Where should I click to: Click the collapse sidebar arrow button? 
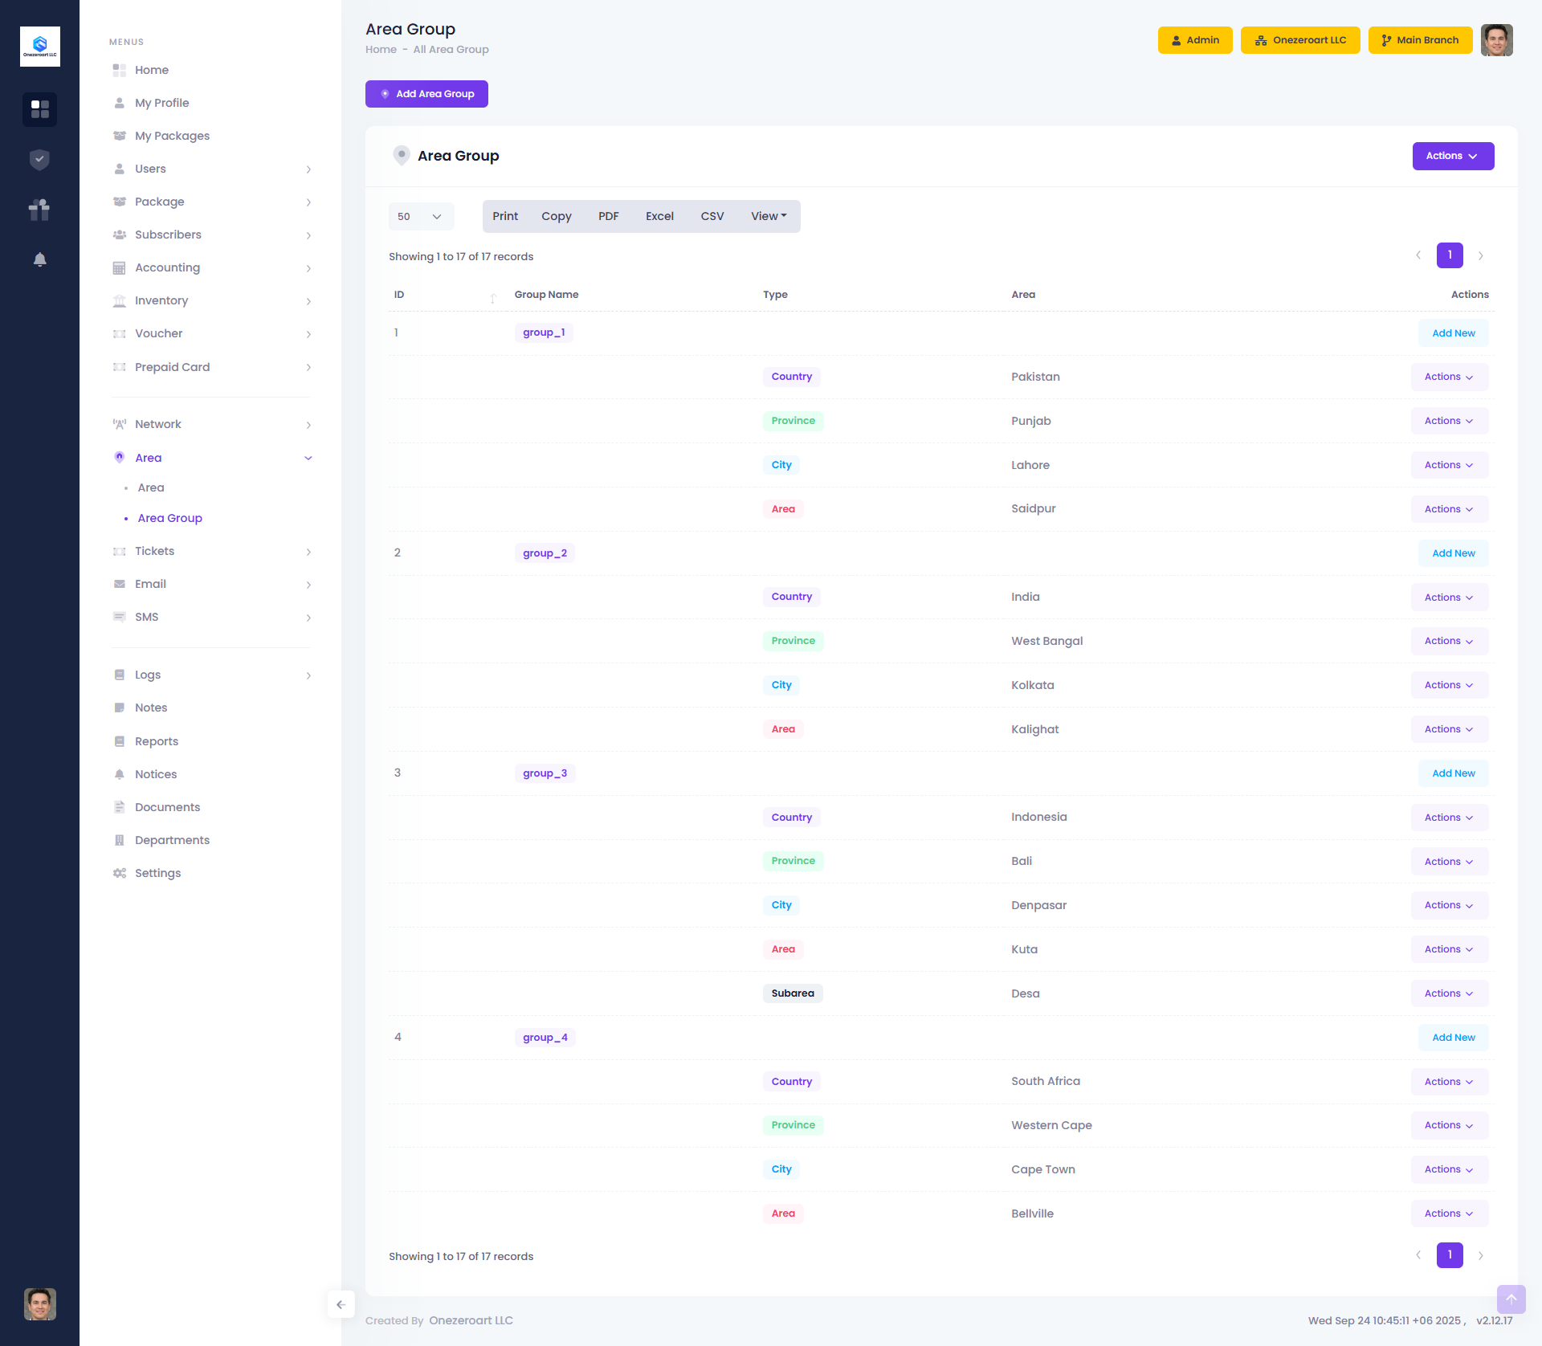[x=341, y=1304]
